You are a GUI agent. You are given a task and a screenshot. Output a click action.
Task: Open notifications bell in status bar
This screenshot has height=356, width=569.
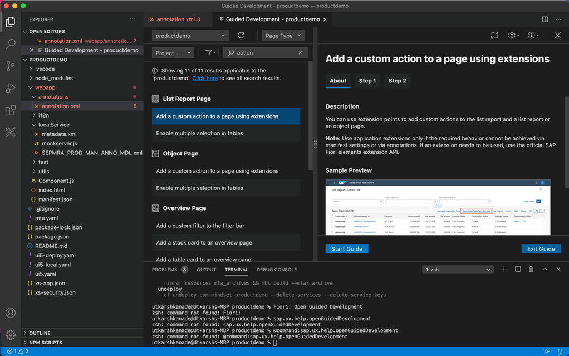[560, 352]
